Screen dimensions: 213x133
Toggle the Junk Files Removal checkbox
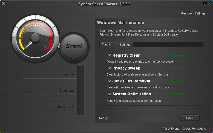pyautogui.click(x=110, y=81)
